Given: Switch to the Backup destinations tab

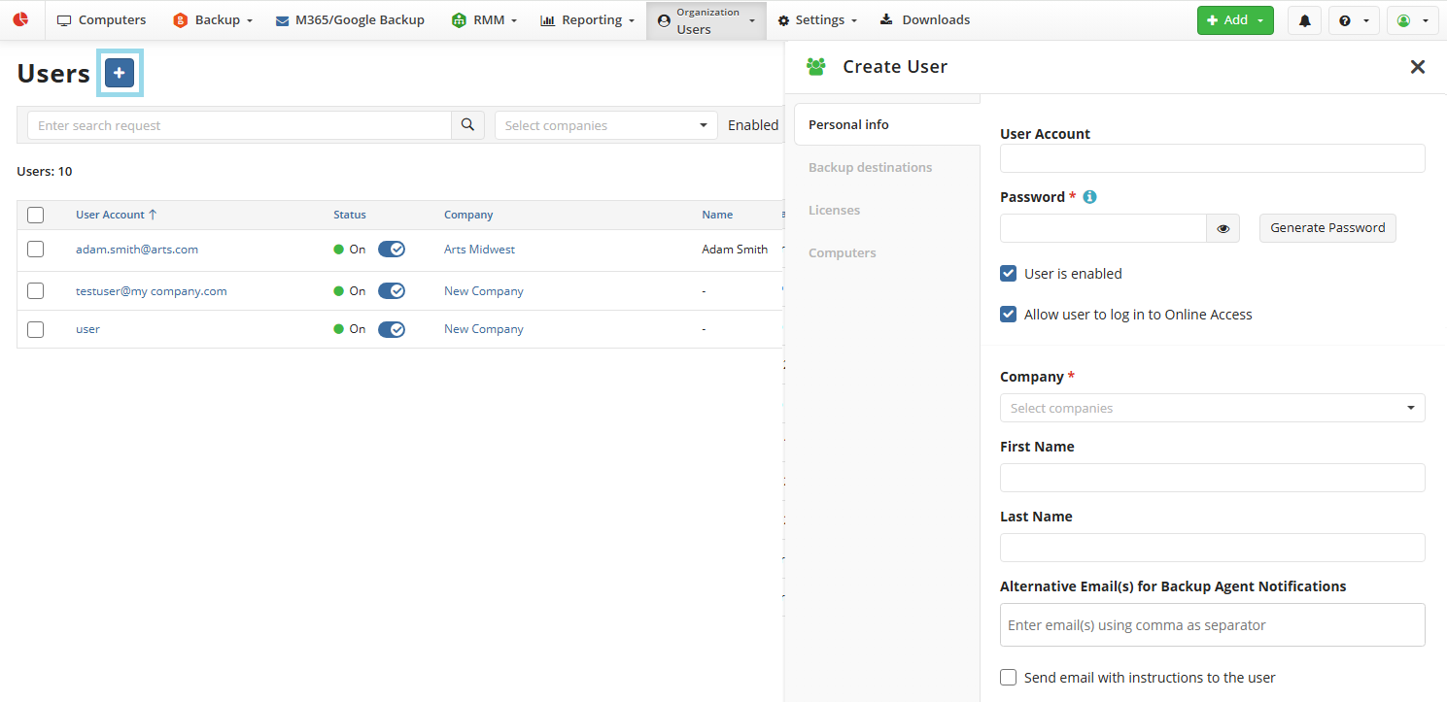Looking at the screenshot, I should [870, 168].
